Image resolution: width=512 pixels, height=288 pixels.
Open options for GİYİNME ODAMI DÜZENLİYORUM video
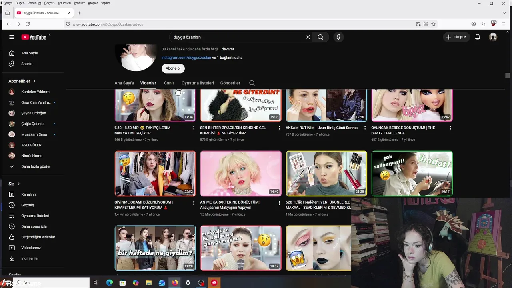click(194, 203)
